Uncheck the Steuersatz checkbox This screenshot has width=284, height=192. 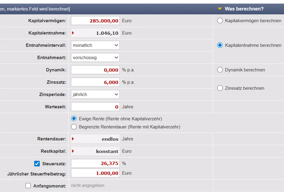[37, 163]
